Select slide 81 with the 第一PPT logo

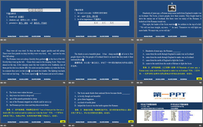(x=169, y=104)
